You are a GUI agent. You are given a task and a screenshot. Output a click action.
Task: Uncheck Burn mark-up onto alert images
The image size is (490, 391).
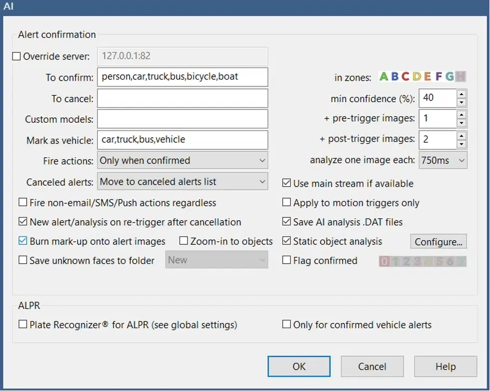click(x=23, y=241)
